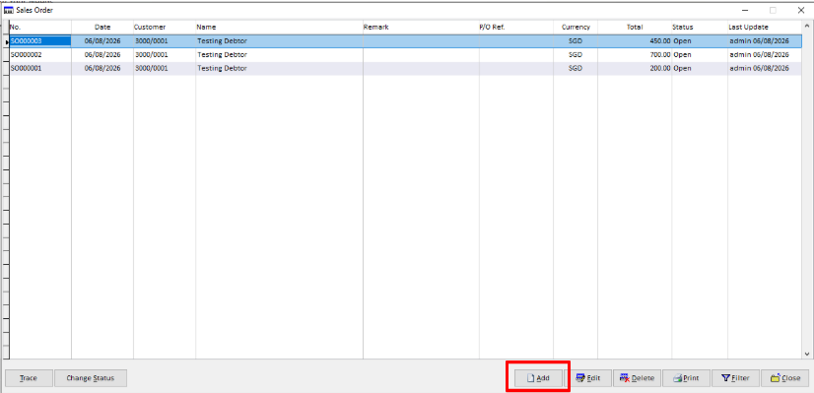The height and width of the screenshot is (393, 814).
Task: Click the scrollbar up arrow
Action: tap(807, 27)
